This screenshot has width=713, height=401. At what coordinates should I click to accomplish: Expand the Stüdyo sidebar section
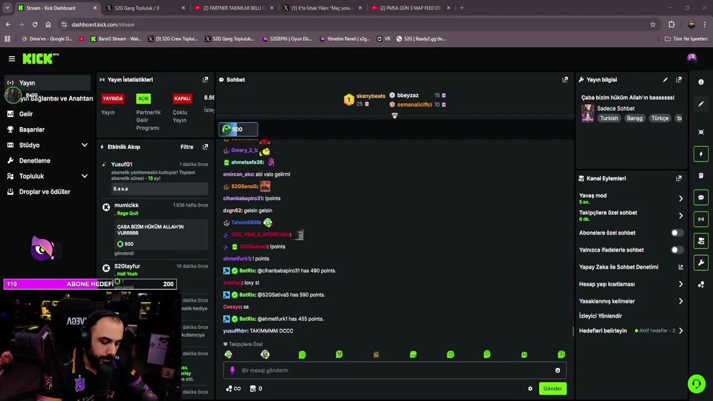[x=85, y=145]
